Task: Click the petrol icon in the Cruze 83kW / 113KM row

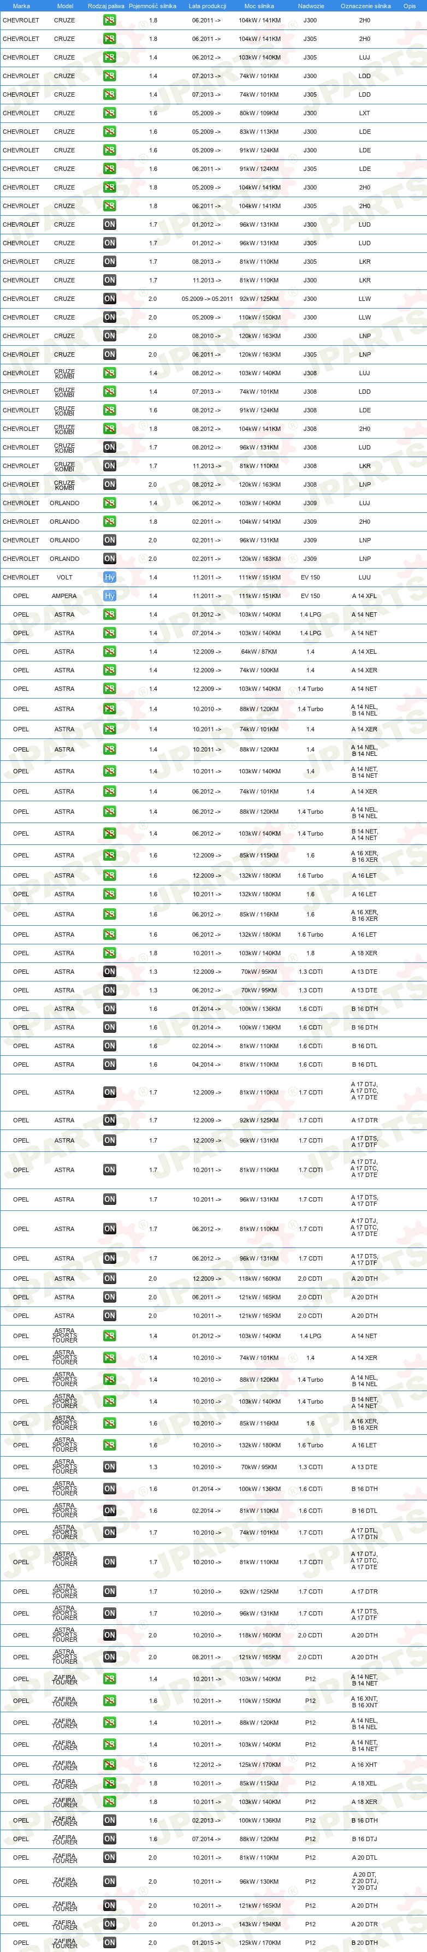Action: coord(110,132)
